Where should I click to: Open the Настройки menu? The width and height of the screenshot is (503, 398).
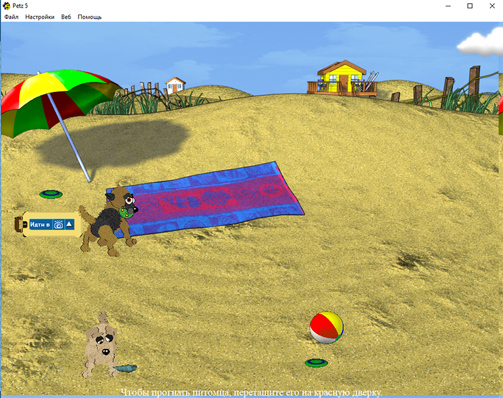[40, 17]
